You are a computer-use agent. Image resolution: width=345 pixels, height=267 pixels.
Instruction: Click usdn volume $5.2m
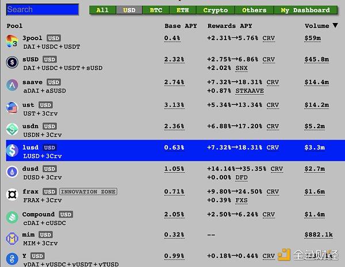pos(315,126)
